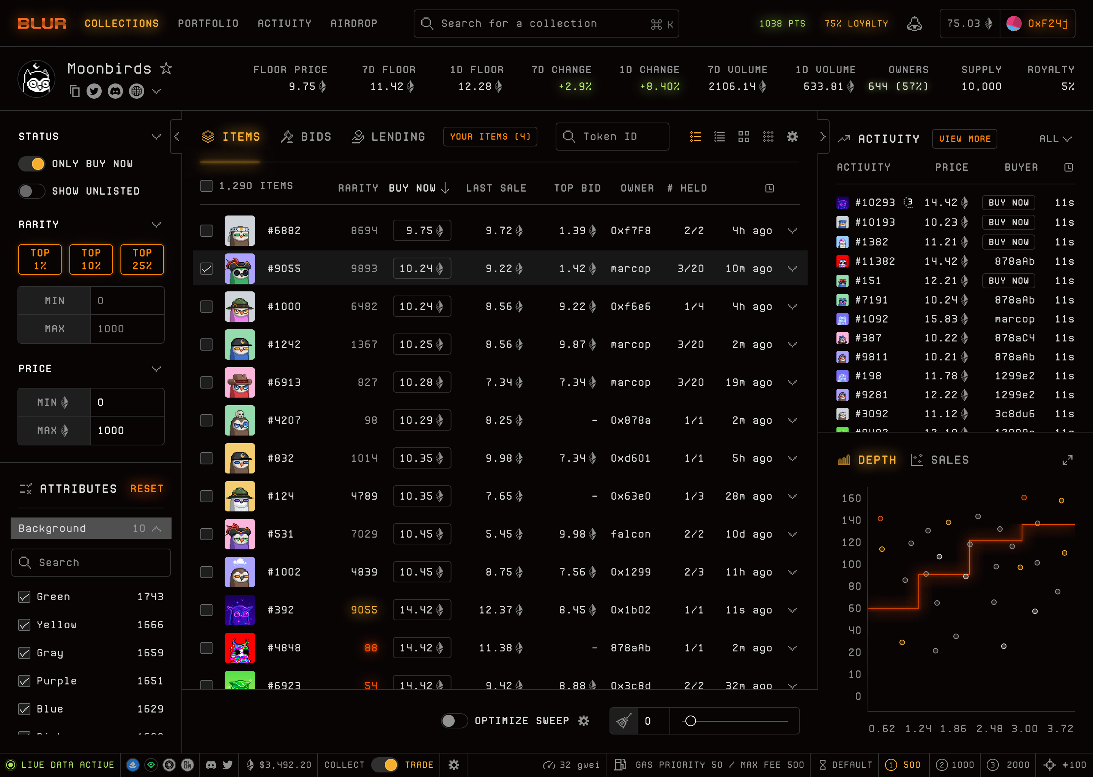Screen dimensions: 1093x777
Task: Switch to large grid view icon
Action: coord(744,137)
